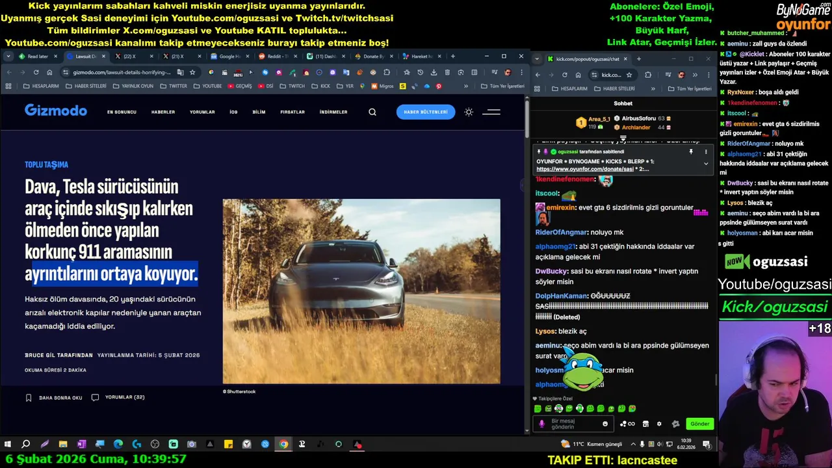
Task: Open HESAPLARIM bookmark folder in Gizmodo window
Action: (41, 86)
